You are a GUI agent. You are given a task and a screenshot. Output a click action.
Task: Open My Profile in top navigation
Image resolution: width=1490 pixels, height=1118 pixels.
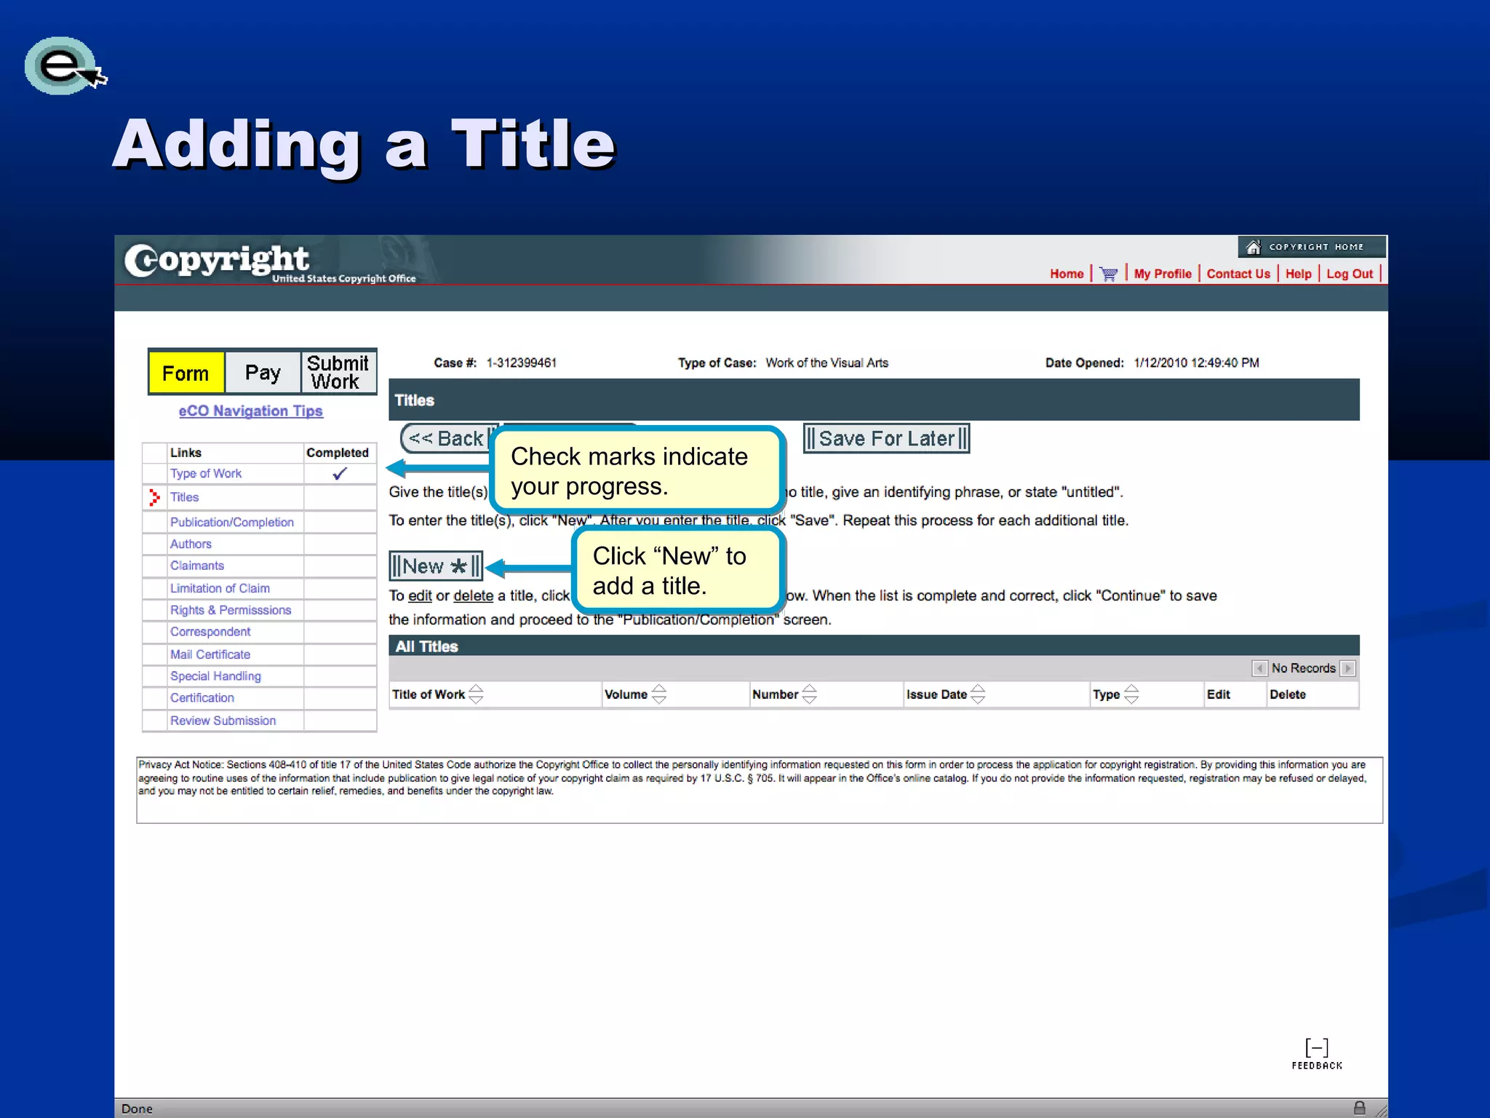(x=1163, y=274)
